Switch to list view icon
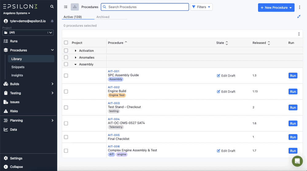307x171 pixels. click(x=66, y=7)
